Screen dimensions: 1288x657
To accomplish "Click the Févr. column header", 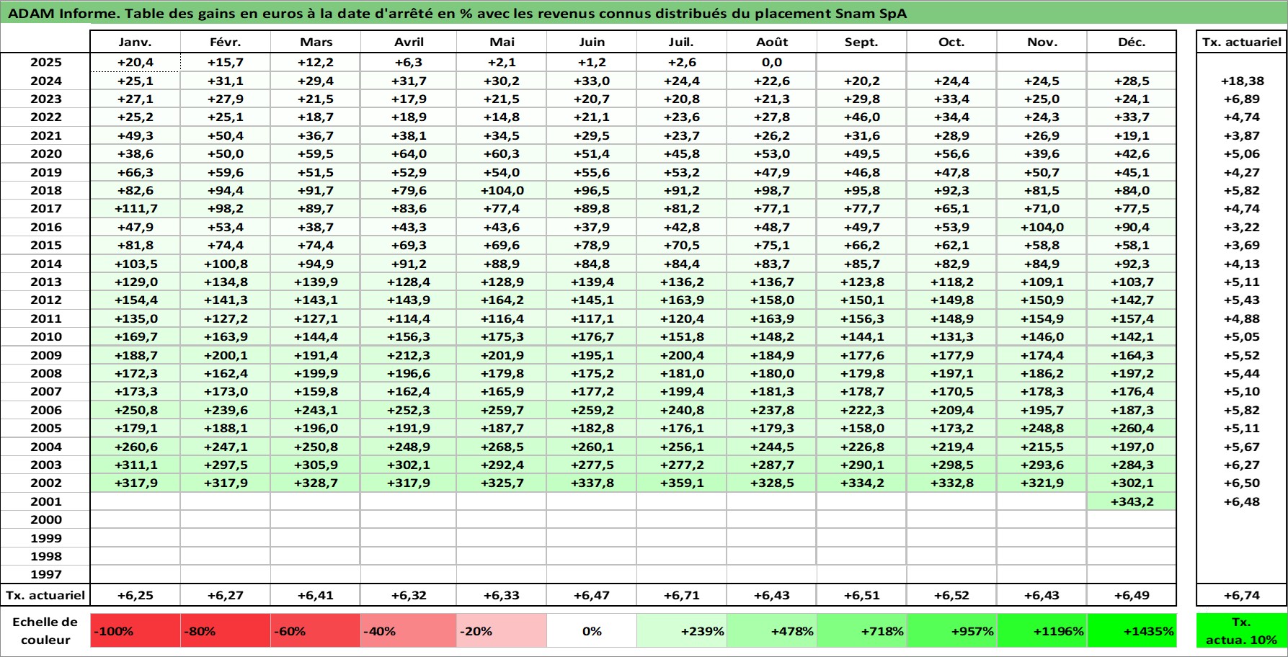I will tap(225, 42).
